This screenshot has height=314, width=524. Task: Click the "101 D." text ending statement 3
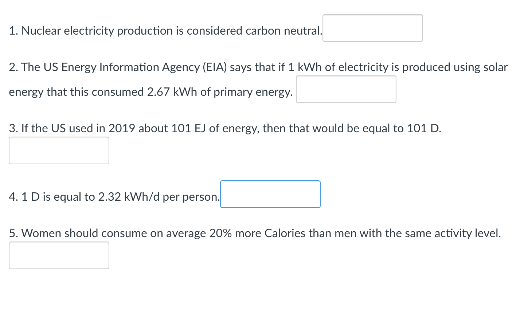click(424, 129)
